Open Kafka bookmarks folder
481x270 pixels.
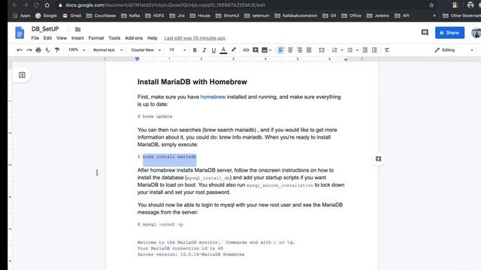pos(130,16)
